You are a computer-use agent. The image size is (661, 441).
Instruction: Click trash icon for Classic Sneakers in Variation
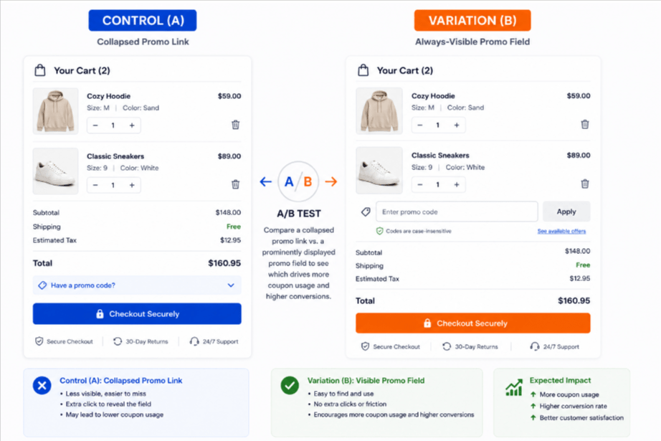pos(585,184)
